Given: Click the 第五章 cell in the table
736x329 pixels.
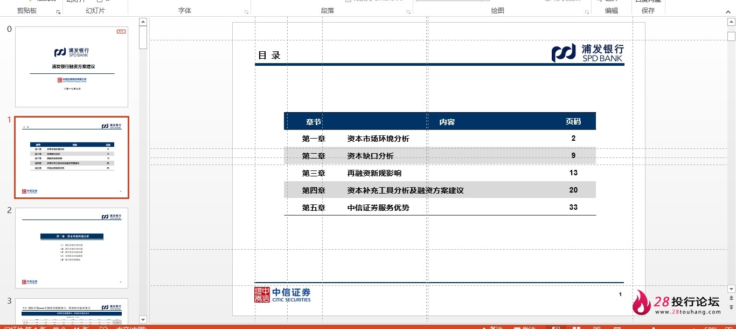Looking at the screenshot, I should [314, 207].
